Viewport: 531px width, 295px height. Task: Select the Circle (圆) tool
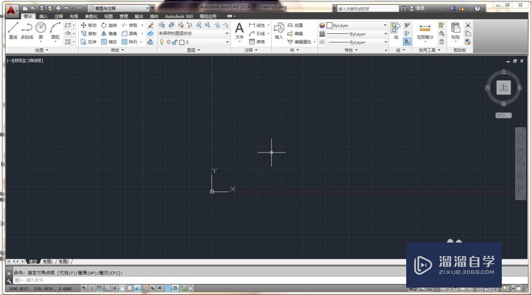41,30
